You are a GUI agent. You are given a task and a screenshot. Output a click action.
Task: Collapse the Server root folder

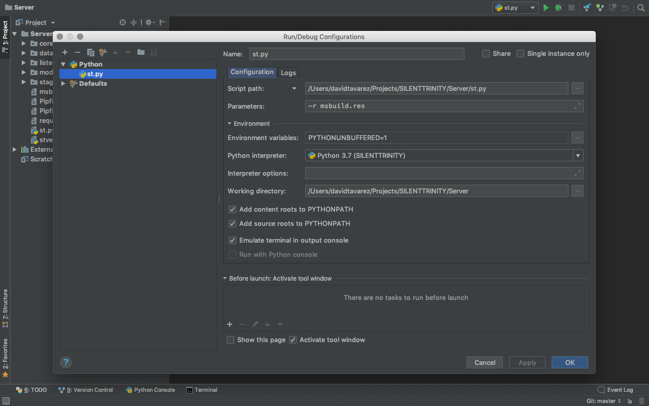pos(15,34)
